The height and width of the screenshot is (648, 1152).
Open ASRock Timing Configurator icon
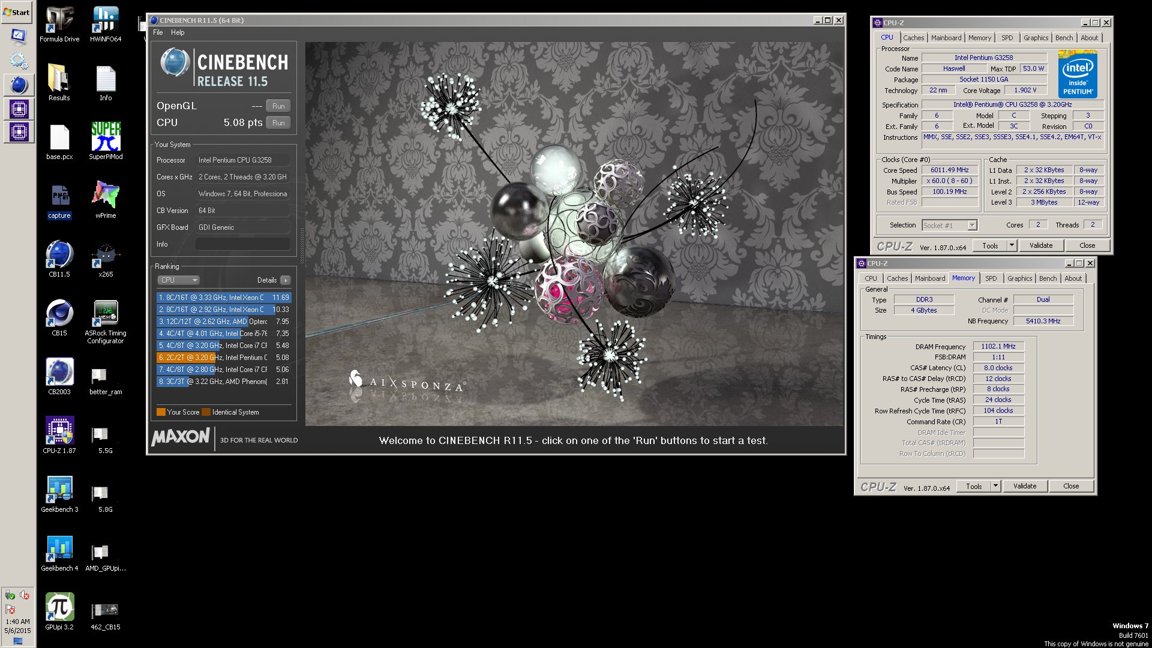pos(106,322)
